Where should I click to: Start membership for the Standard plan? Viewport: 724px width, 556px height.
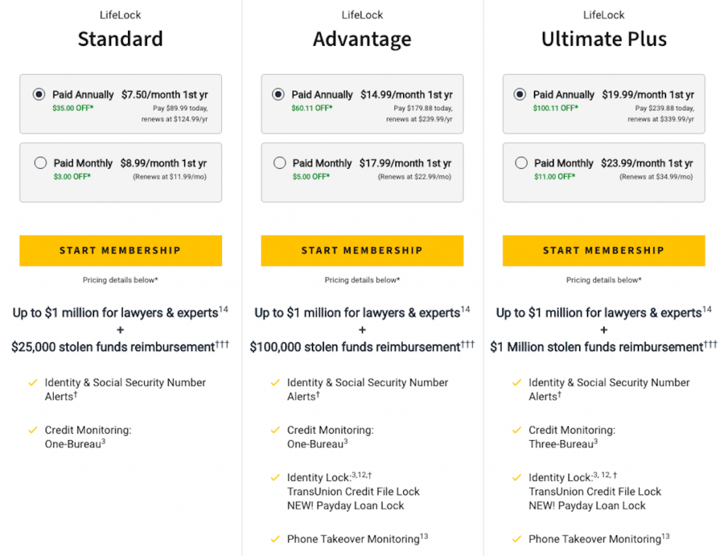coord(120,251)
